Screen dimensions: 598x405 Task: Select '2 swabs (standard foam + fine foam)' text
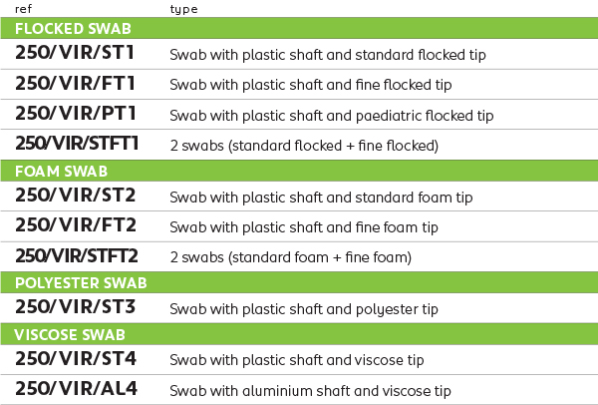coord(291,257)
